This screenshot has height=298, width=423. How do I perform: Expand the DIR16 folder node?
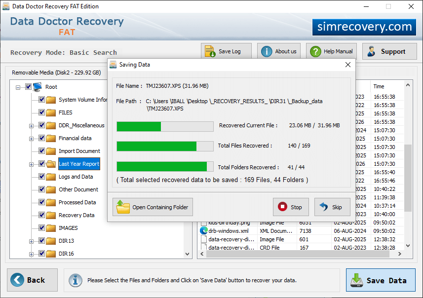31,254
